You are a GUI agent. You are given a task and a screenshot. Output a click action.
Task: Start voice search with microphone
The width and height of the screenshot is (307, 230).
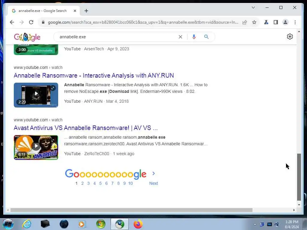click(194, 37)
